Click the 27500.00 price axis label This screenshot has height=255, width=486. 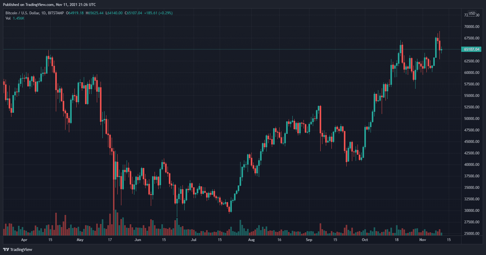click(x=472, y=222)
